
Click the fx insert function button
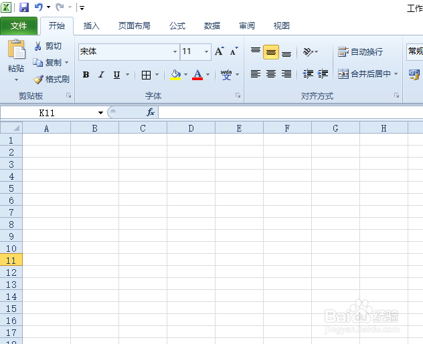[x=151, y=112]
